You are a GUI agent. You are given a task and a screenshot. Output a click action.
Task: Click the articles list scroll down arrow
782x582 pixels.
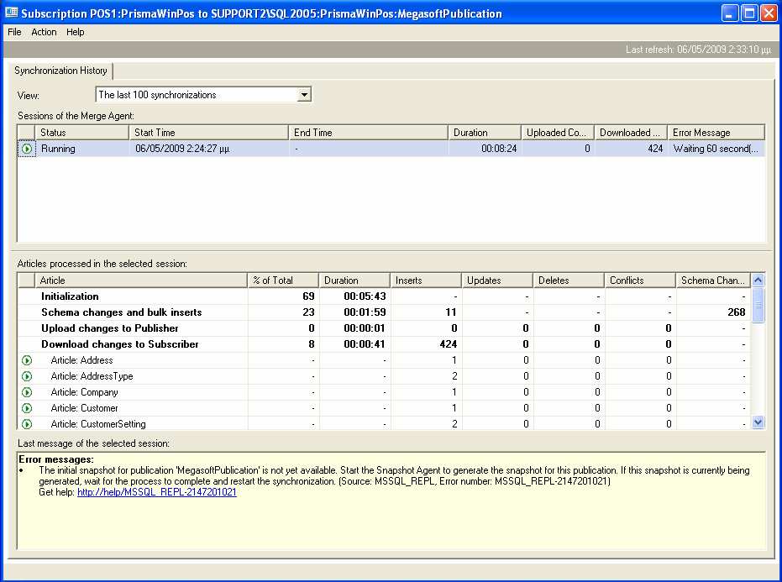(758, 423)
